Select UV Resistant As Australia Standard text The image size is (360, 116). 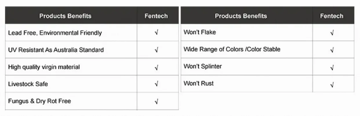(x=56, y=50)
